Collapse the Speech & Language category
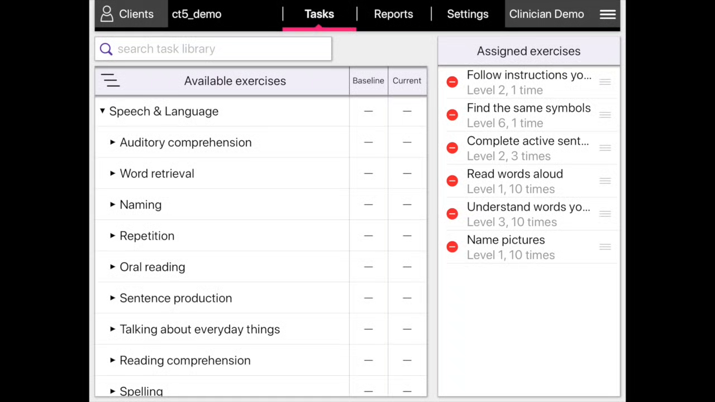This screenshot has width=715, height=402. click(102, 111)
